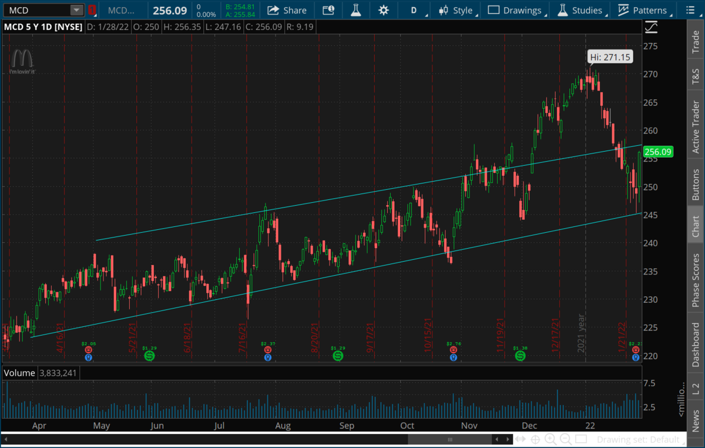Image resolution: width=705 pixels, height=448 pixels.
Task: Click the May $1.29 dividend icon
Action: coord(149,356)
